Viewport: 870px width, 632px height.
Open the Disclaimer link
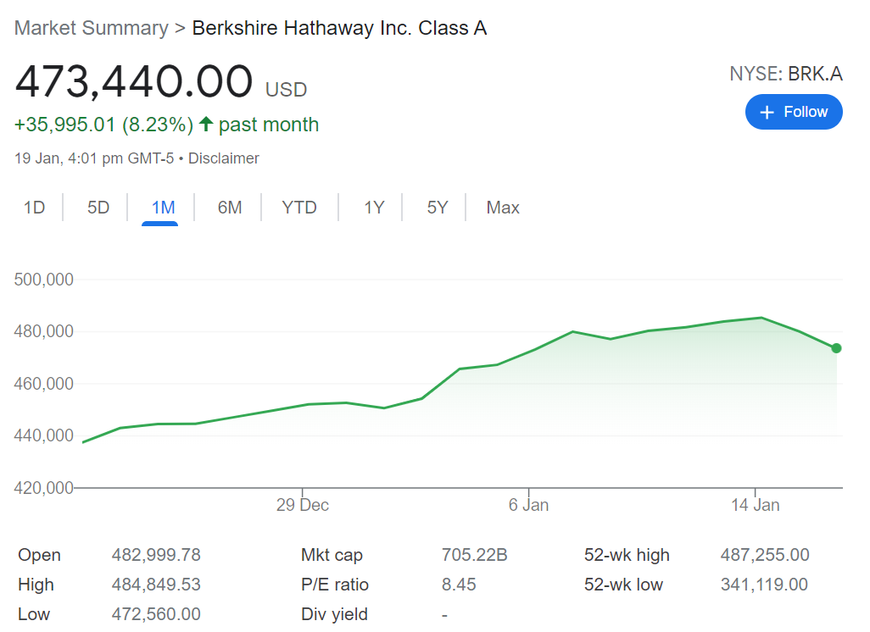pyautogui.click(x=224, y=158)
